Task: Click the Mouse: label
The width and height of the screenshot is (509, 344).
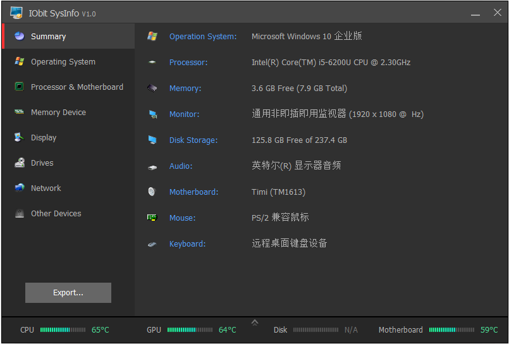Action: [183, 218]
